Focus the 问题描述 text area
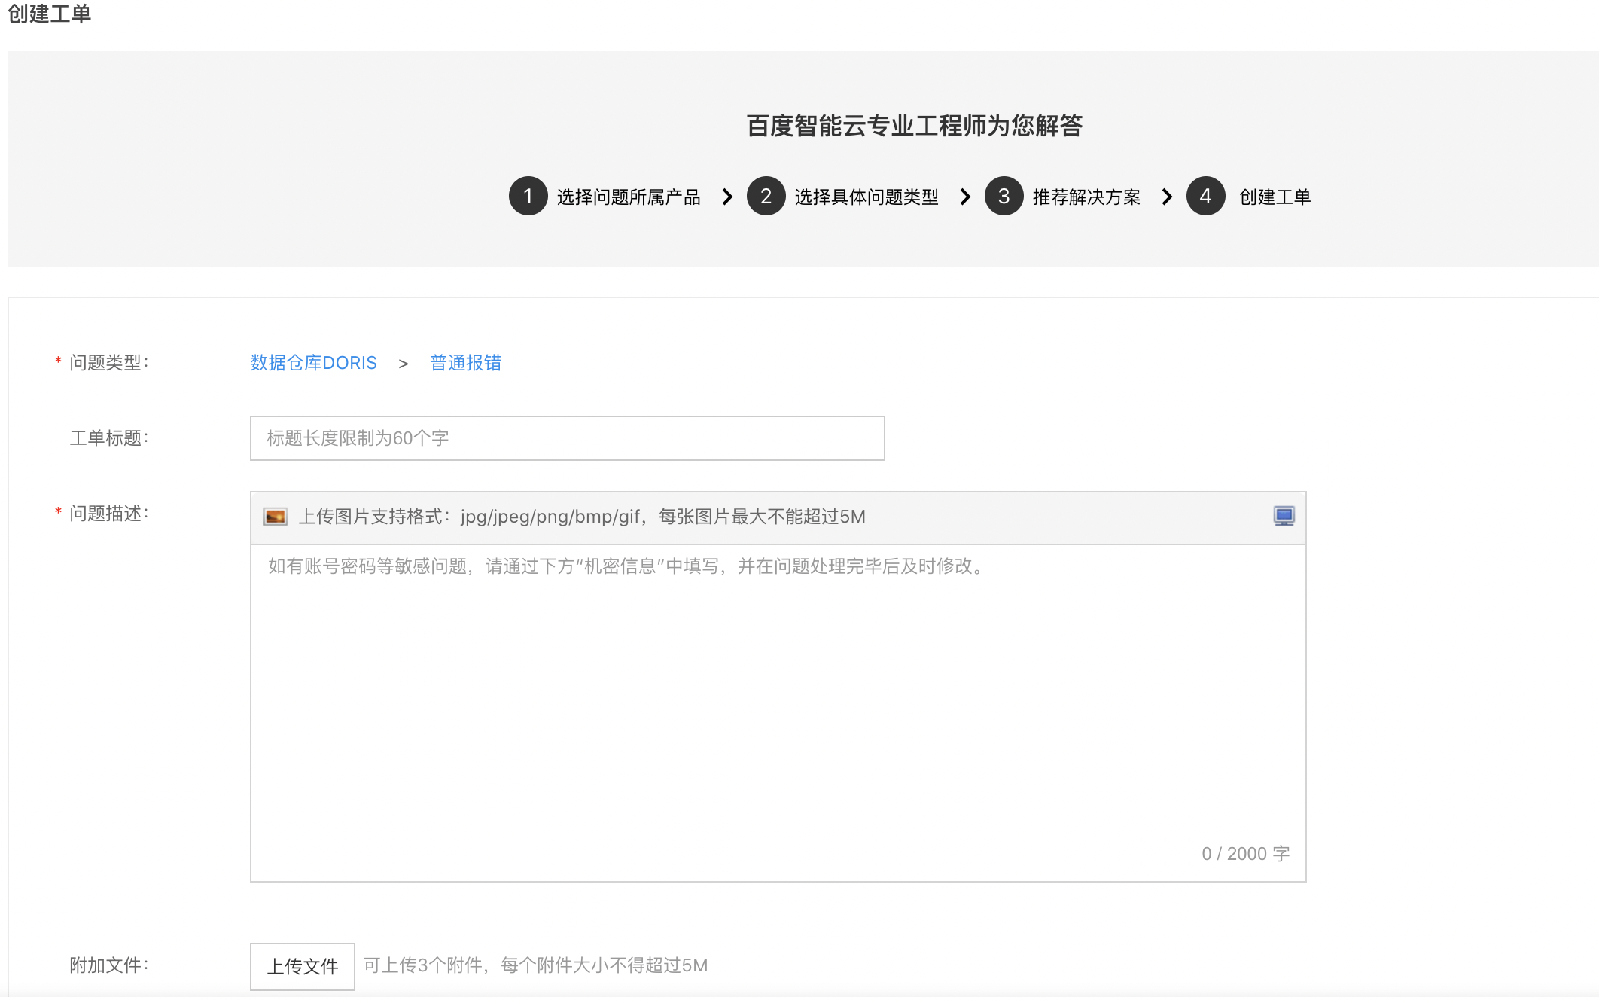 click(778, 712)
